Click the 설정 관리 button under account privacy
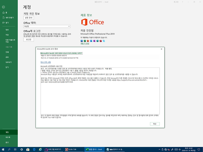Viewport: 203px width, 152px height. tap(28, 18)
